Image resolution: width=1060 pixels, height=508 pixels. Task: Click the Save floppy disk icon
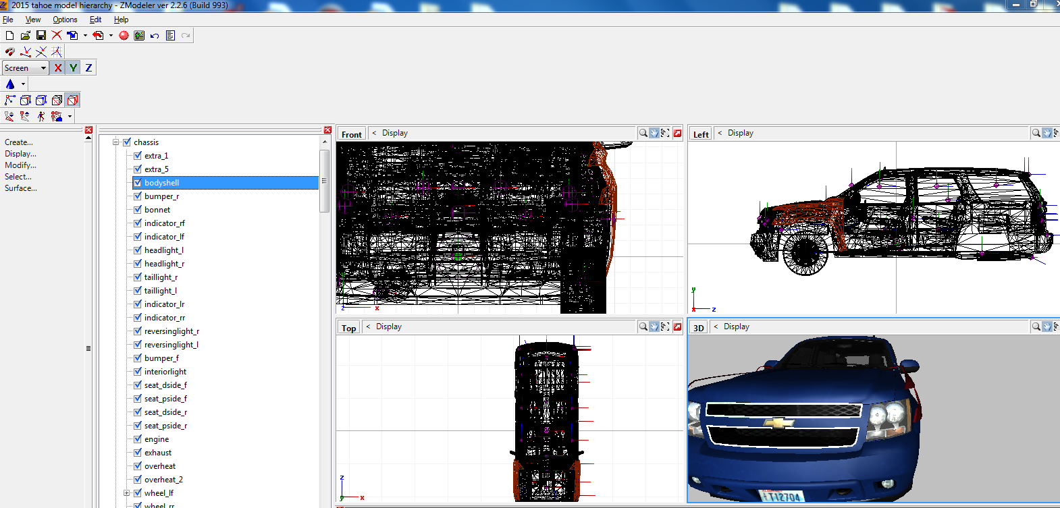click(41, 35)
